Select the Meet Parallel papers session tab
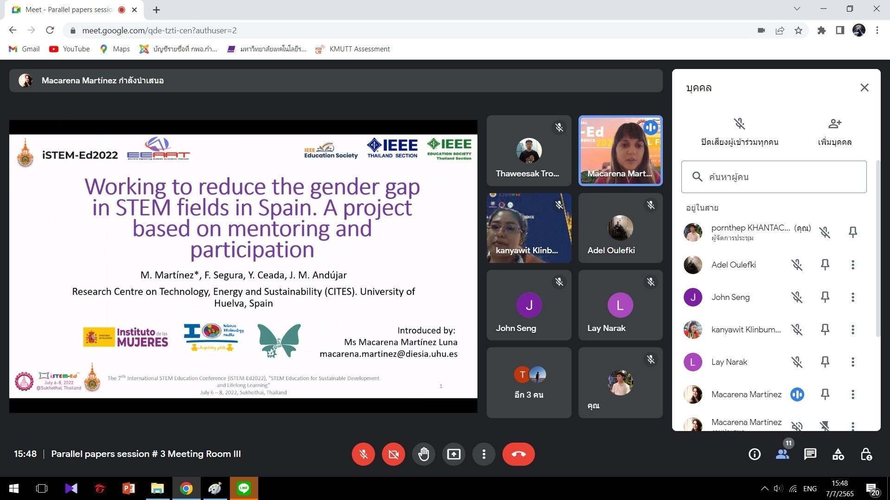890x500 pixels. coord(74,10)
